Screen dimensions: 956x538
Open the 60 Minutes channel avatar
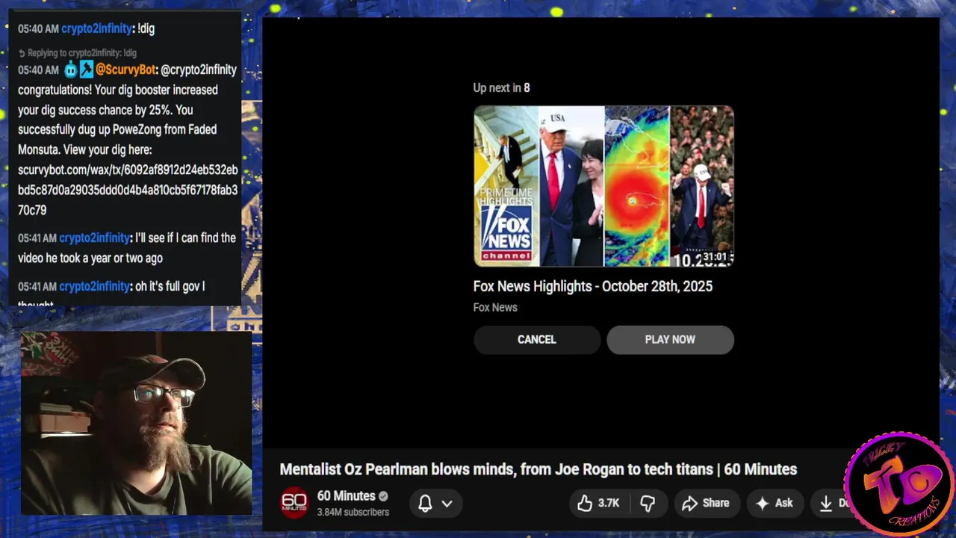(294, 503)
